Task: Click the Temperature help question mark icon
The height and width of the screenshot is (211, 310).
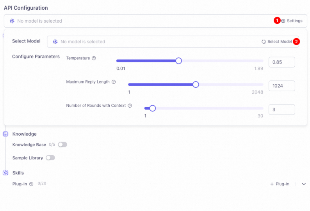Action: (x=94, y=58)
